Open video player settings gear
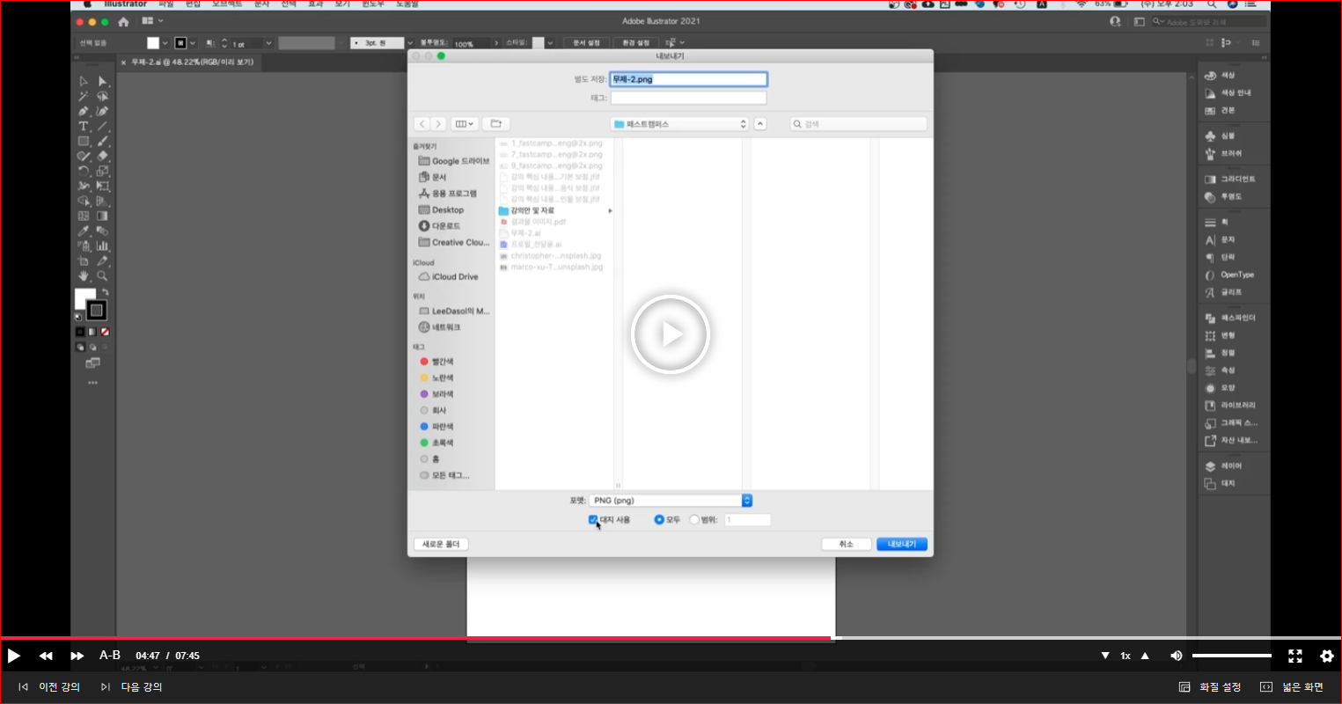Viewport: 1342px width, 704px height. tap(1326, 656)
